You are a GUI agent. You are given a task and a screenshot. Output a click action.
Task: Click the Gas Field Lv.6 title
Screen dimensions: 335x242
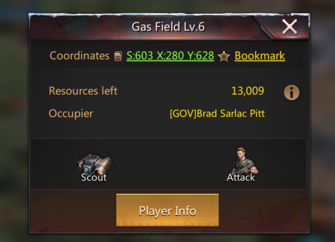pyautogui.click(x=168, y=27)
